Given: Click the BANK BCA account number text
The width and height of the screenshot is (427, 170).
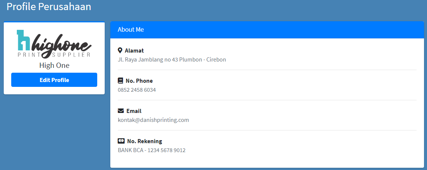Looking at the screenshot, I should pyautogui.click(x=152, y=150).
